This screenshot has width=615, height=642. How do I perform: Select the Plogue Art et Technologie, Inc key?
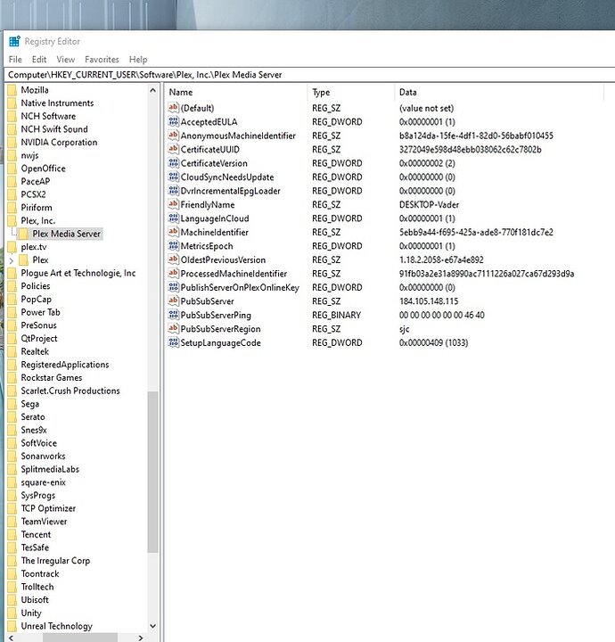78,273
